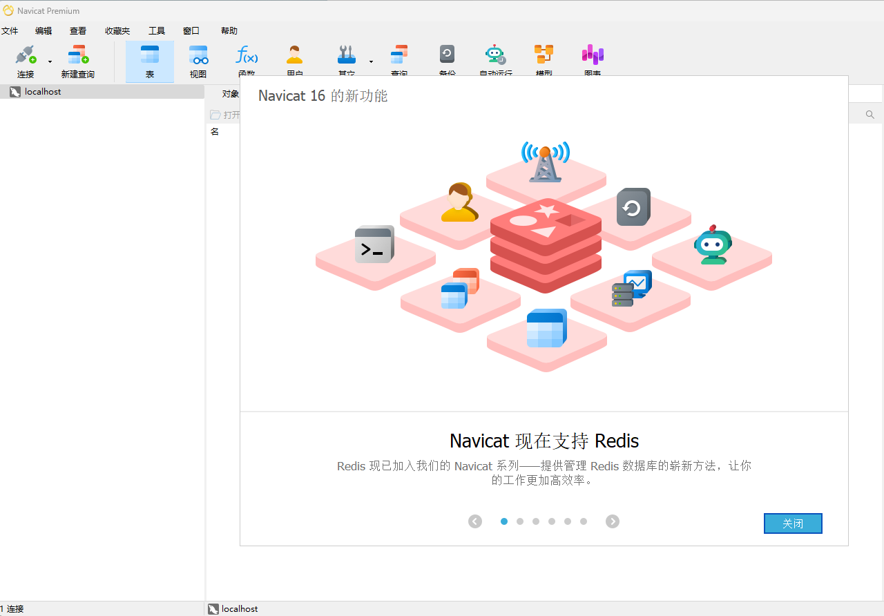The image size is (884, 616).
Task: Expand the dropdown arrow beside 其它
Action: point(371,62)
